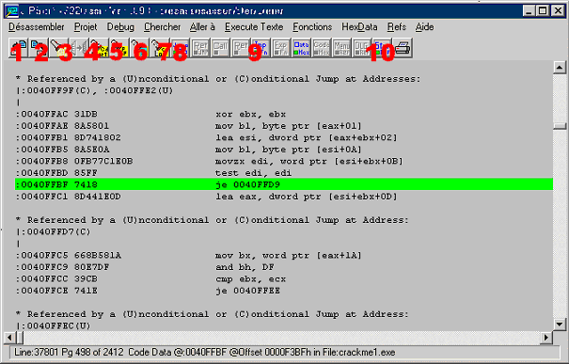The image size is (569, 364).
Task: Open the Execute Texte menu
Action: (254, 27)
